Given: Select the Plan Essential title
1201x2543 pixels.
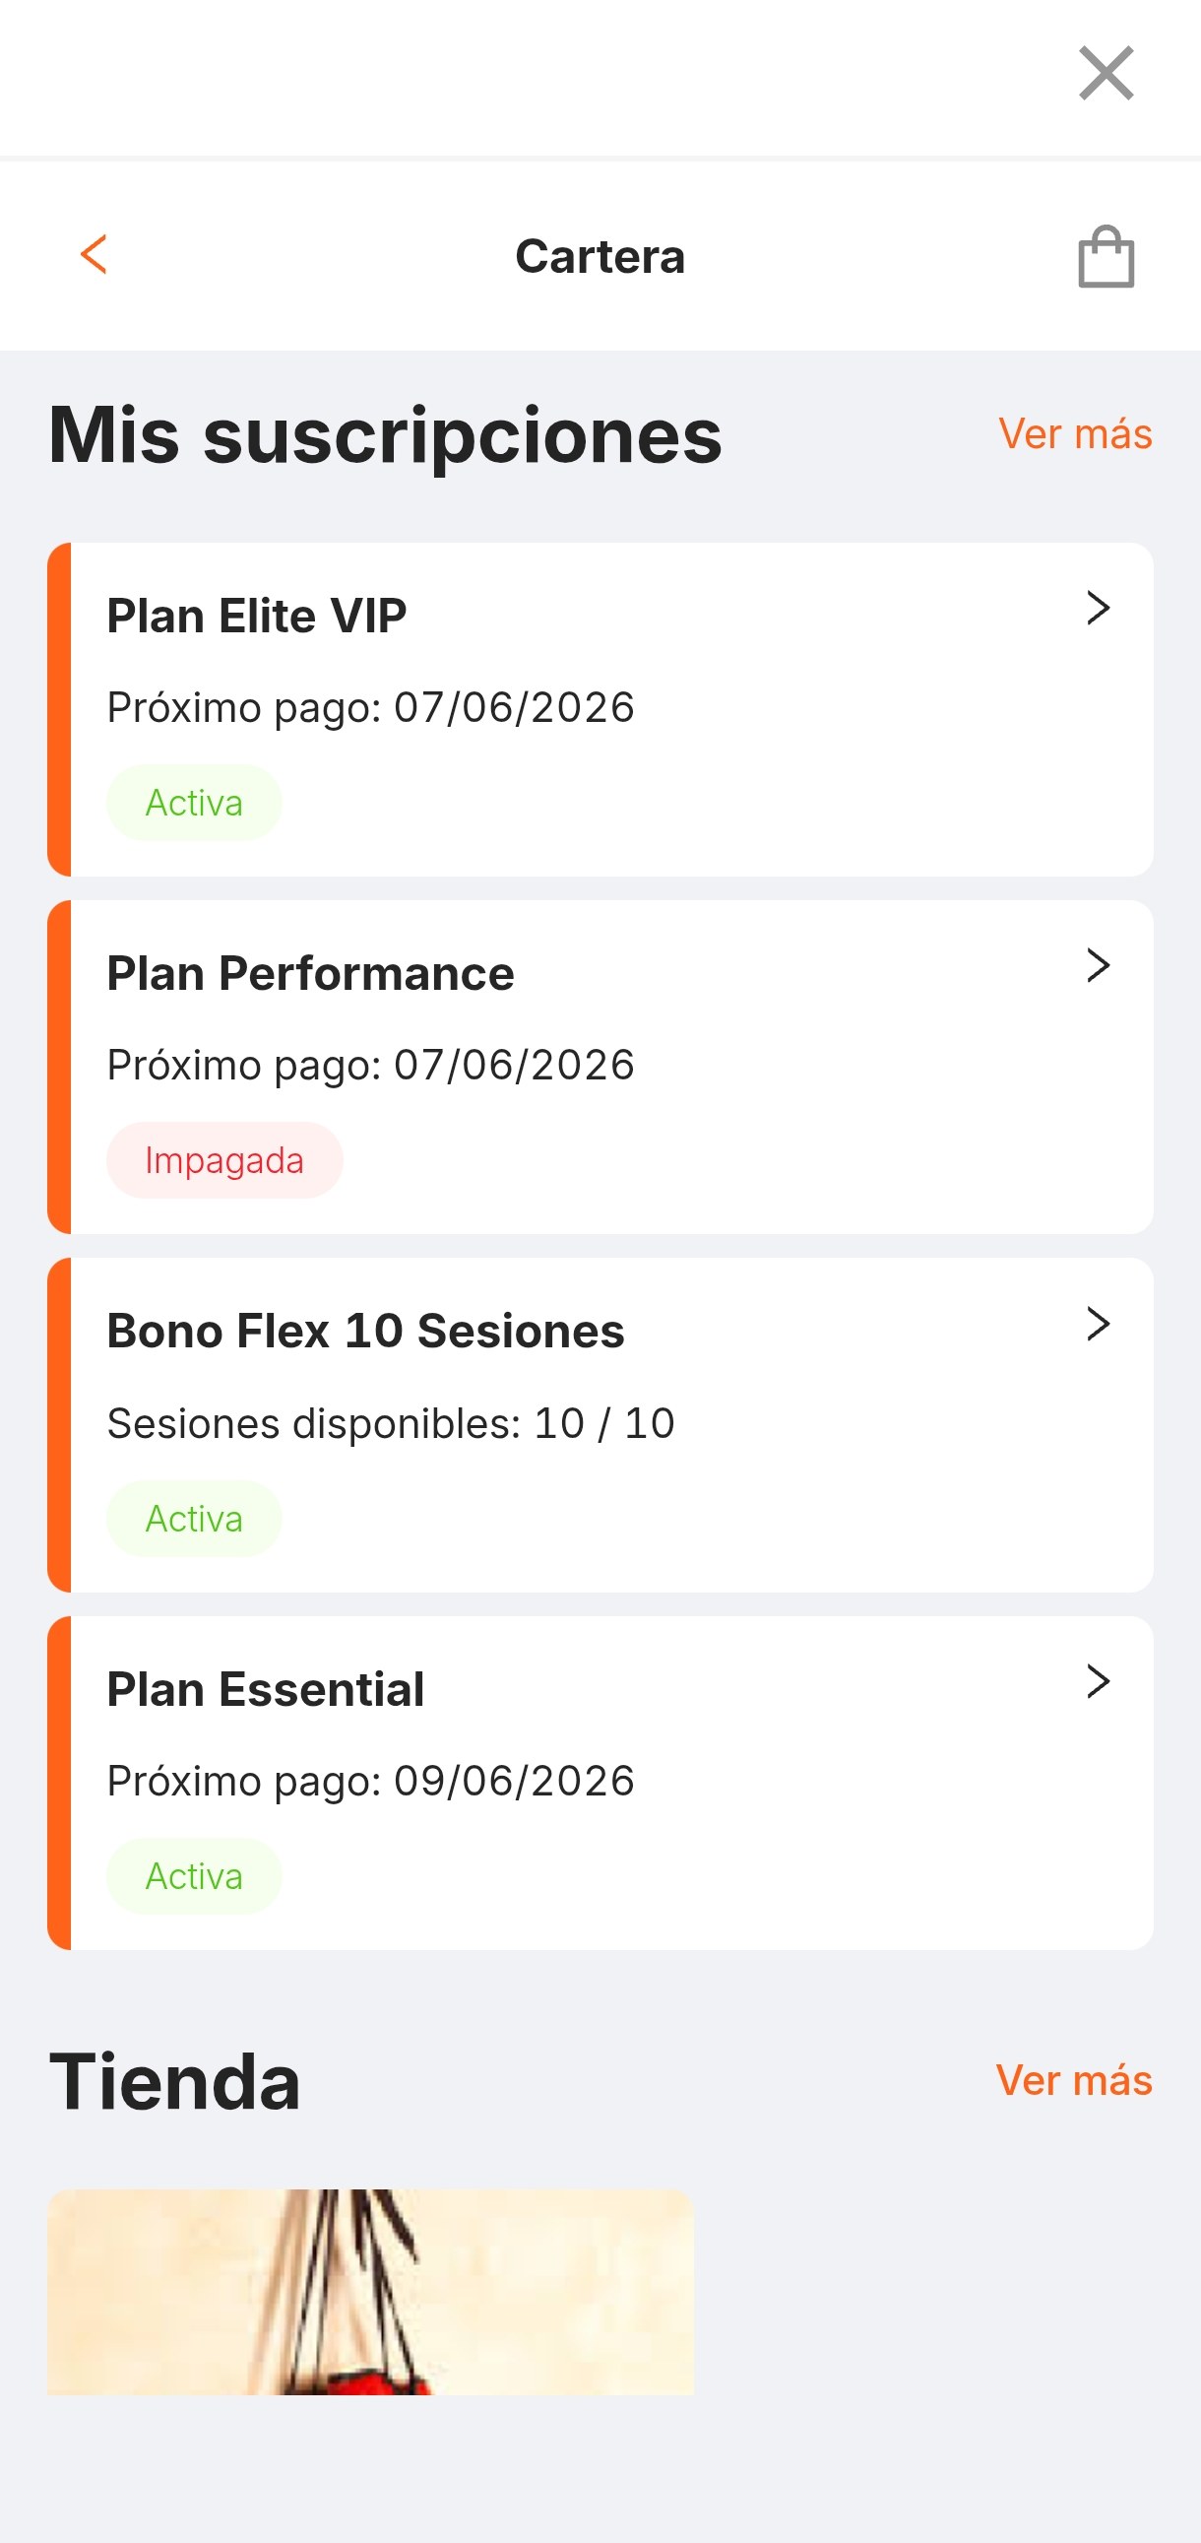Looking at the screenshot, I should pyautogui.click(x=266, y=1689).
